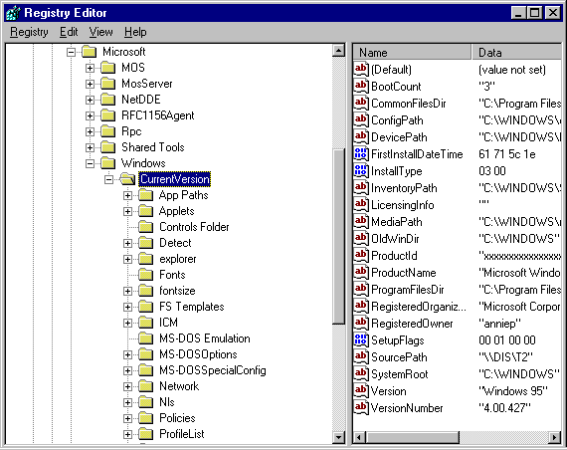This screenshot has height=450, width=567.
Task: Expand the fontsize key
Action: [127, 291]
